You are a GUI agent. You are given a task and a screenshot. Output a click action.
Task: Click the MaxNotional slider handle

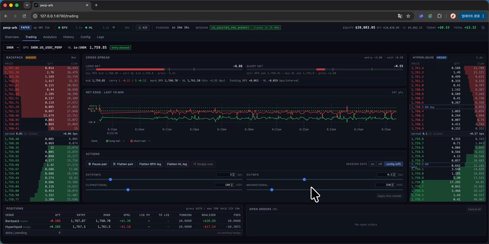pos(271,190)
